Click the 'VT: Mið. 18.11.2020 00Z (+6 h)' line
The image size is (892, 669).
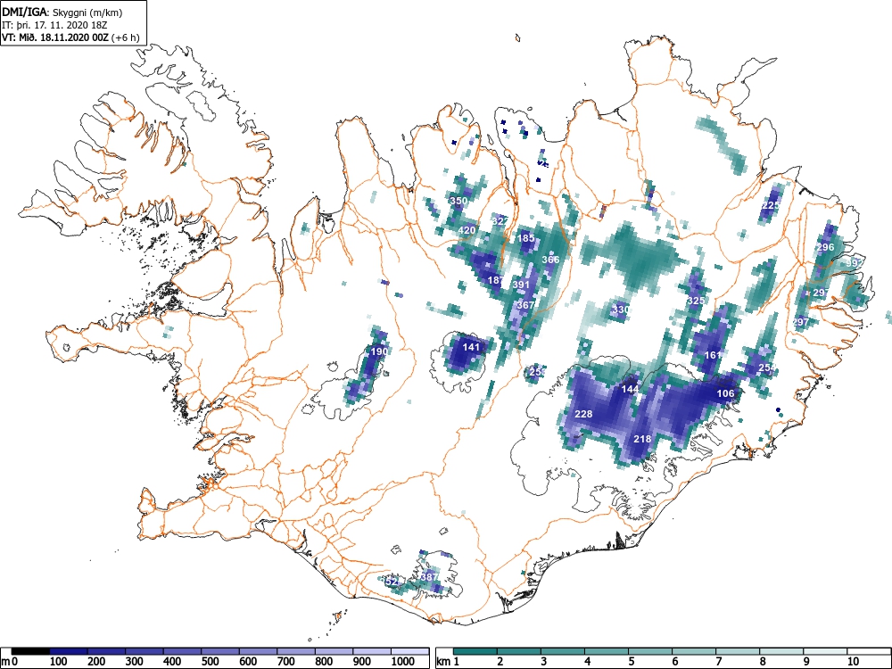tap(70, 37)
